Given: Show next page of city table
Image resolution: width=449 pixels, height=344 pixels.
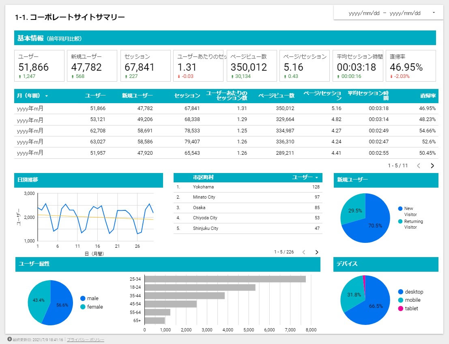Looking at the screenshot, I should click(x=317, y=252).
